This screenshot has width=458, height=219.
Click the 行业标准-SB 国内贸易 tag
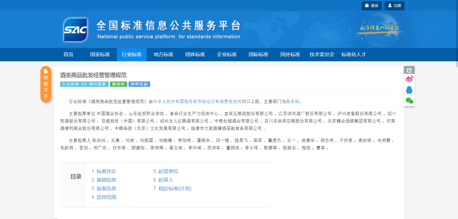click(84, 84)
